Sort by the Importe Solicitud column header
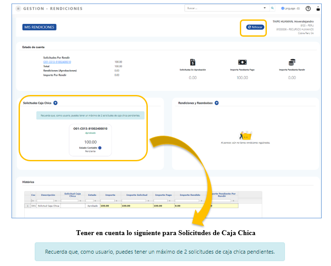This screenshot has height=266, width=331. [137, 195]
